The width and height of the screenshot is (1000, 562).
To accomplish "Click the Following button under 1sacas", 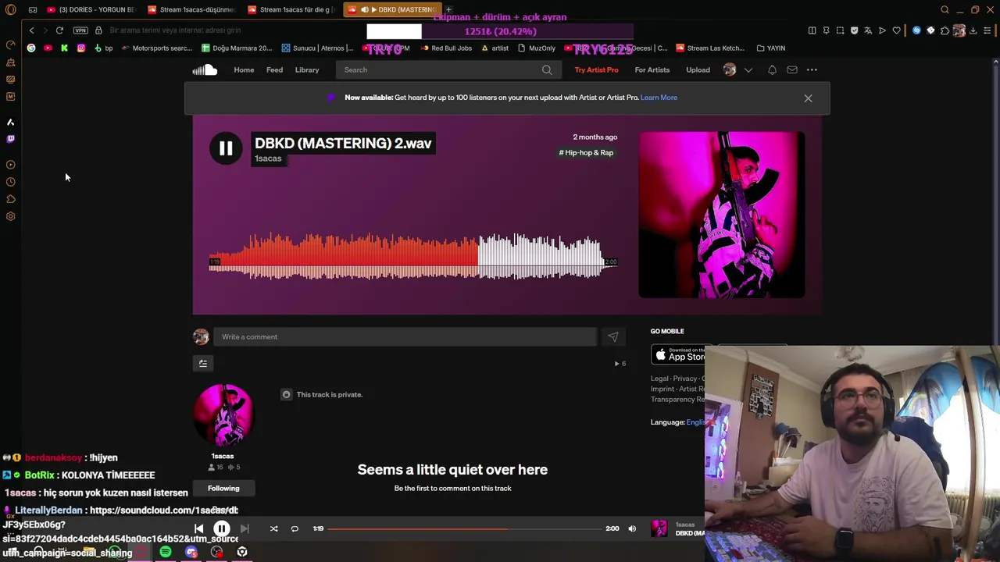I will (x=223, y=488).
